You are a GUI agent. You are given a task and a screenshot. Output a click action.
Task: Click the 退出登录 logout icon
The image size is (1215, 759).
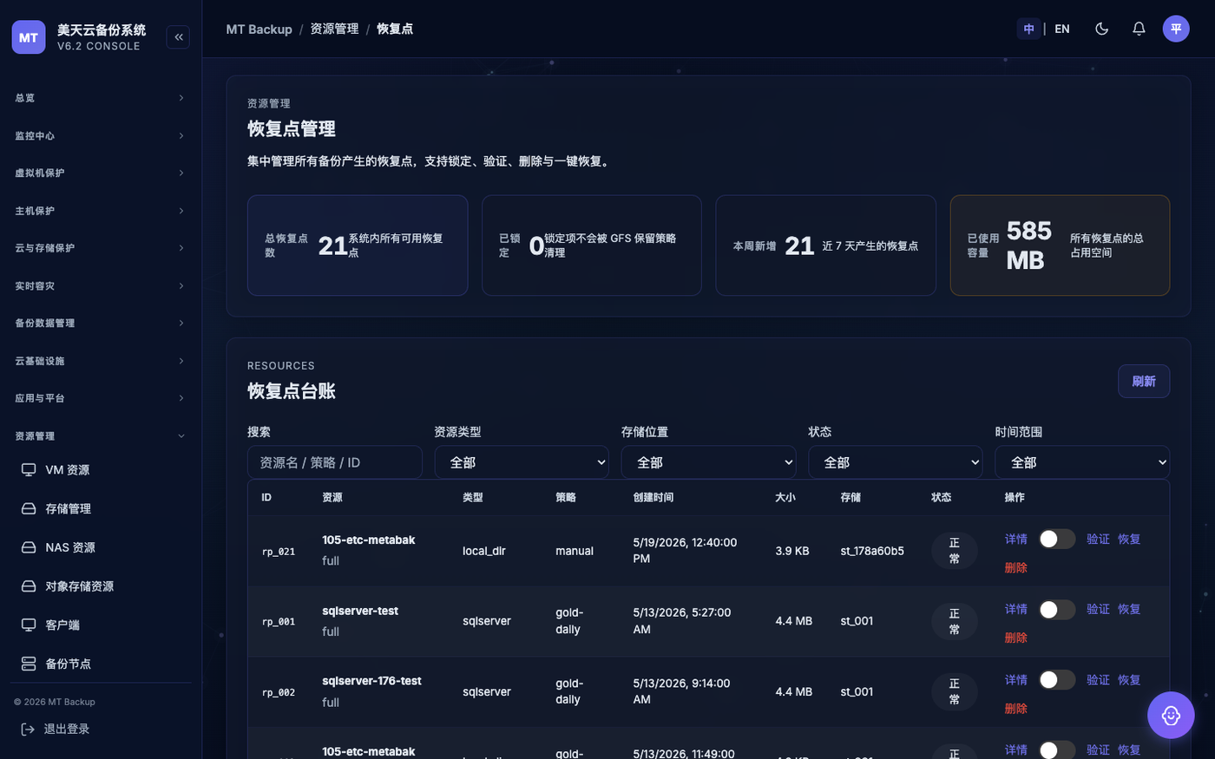click(28, 730)
